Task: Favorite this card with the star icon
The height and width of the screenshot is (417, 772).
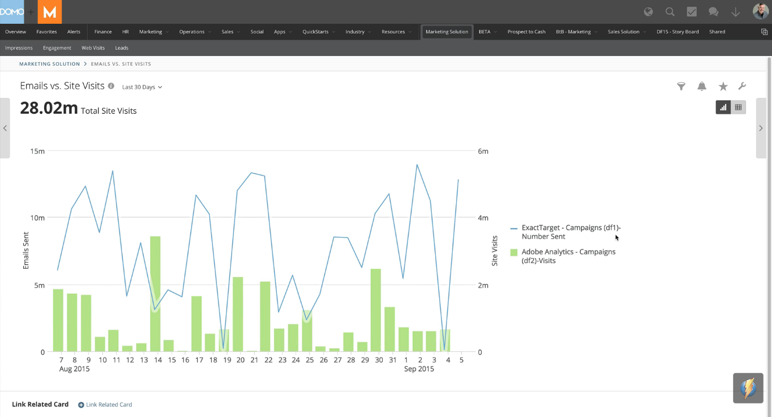Action: (x=723, y=87)
